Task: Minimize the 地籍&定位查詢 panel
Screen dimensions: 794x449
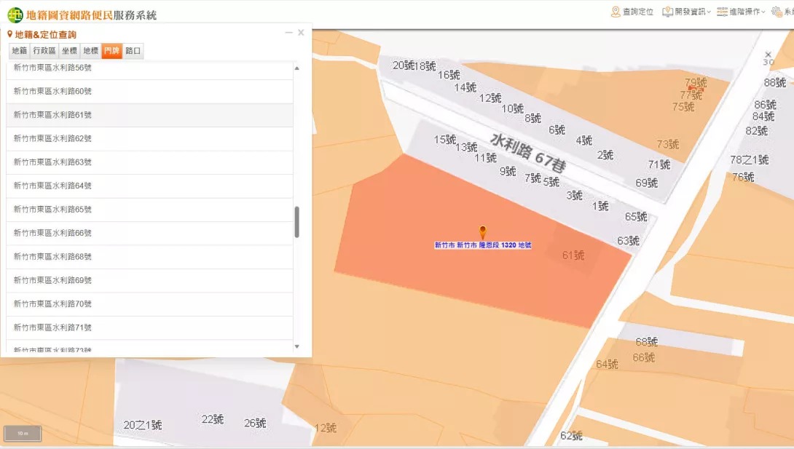Action: coord(289,33)
